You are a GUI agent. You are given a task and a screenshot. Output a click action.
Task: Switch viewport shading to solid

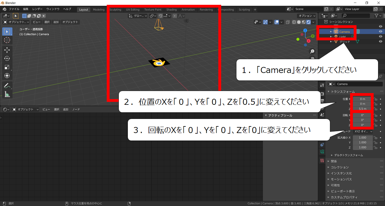[299, 22]
